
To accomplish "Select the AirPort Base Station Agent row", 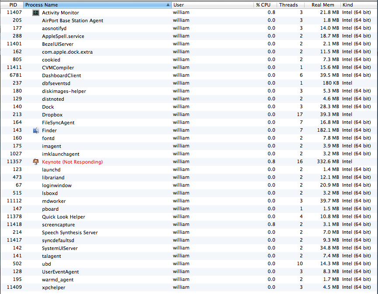I will pos(189,21).
